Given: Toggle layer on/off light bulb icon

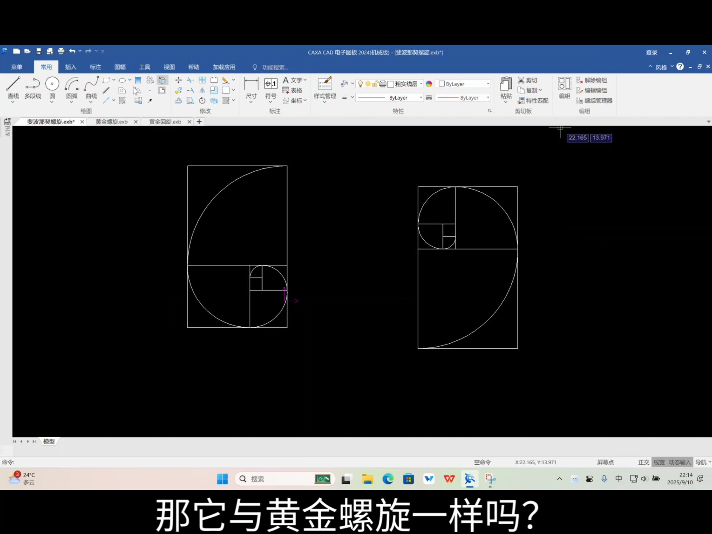Looking at the screenshot, I should [360, 84].
